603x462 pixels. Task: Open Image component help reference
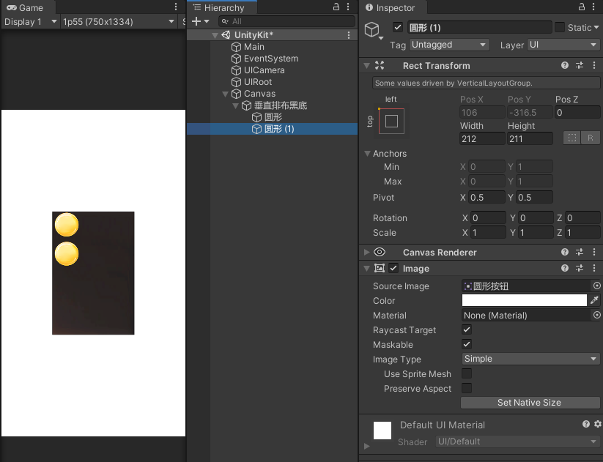point(565,268)
